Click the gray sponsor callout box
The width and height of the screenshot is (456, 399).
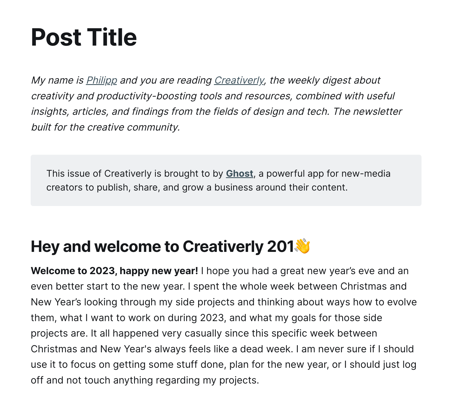226,180
